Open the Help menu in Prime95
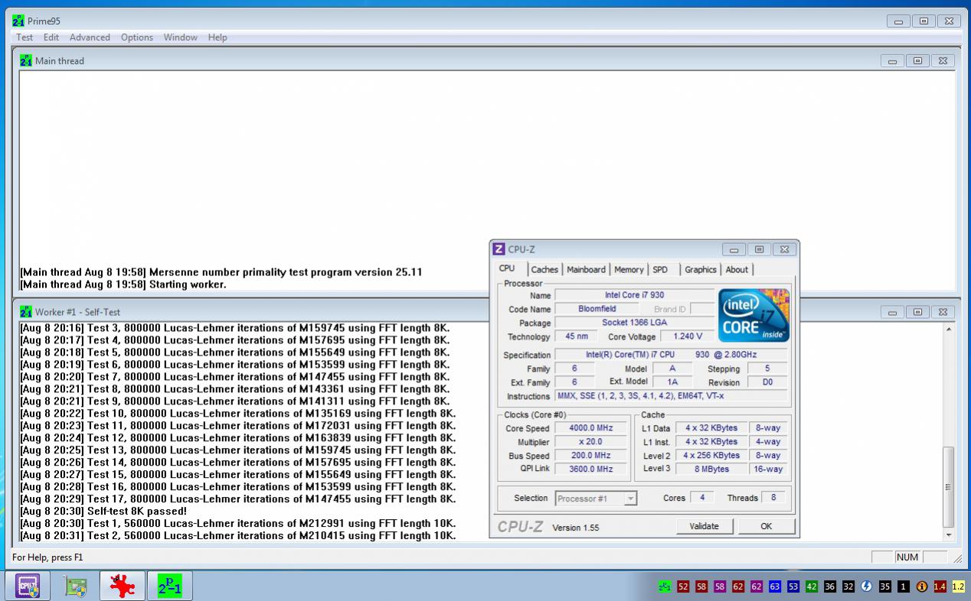The width and height of the screenshot is (971, 601). (x=217, y=37)
